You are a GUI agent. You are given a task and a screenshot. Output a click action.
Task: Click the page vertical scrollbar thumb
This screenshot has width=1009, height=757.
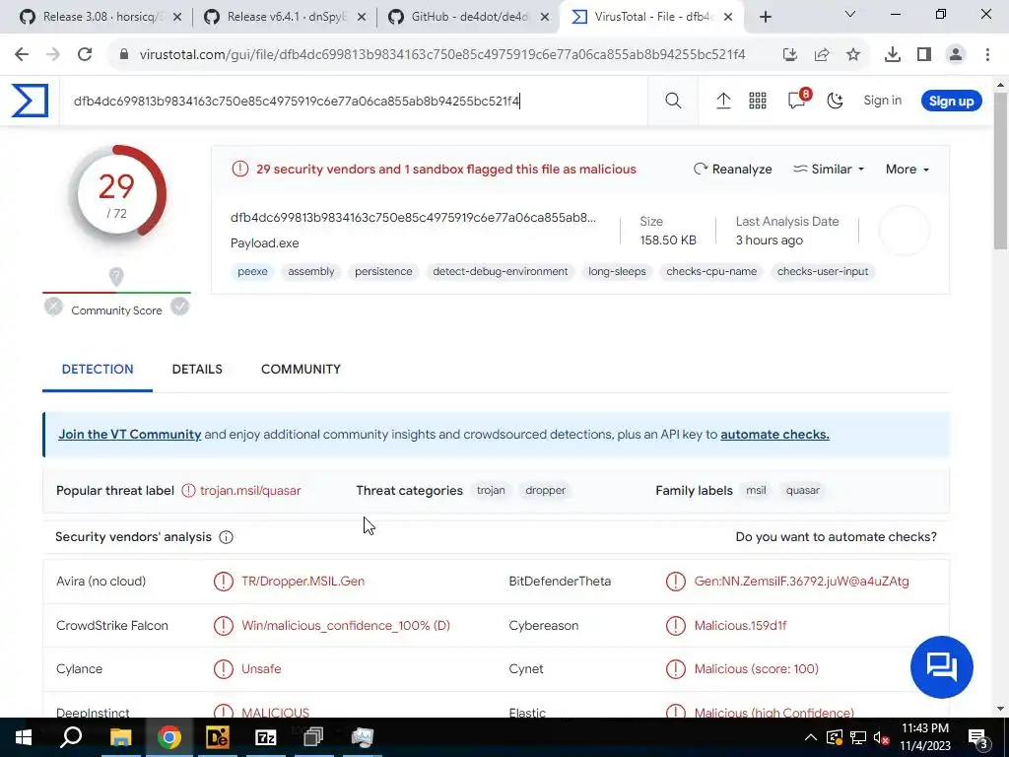coord(1000,171)
